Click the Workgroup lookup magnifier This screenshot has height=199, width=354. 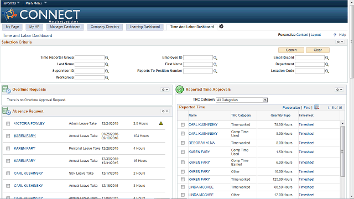107,78
